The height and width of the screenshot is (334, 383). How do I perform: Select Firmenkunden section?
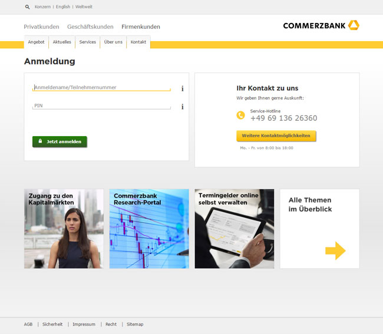141,27
